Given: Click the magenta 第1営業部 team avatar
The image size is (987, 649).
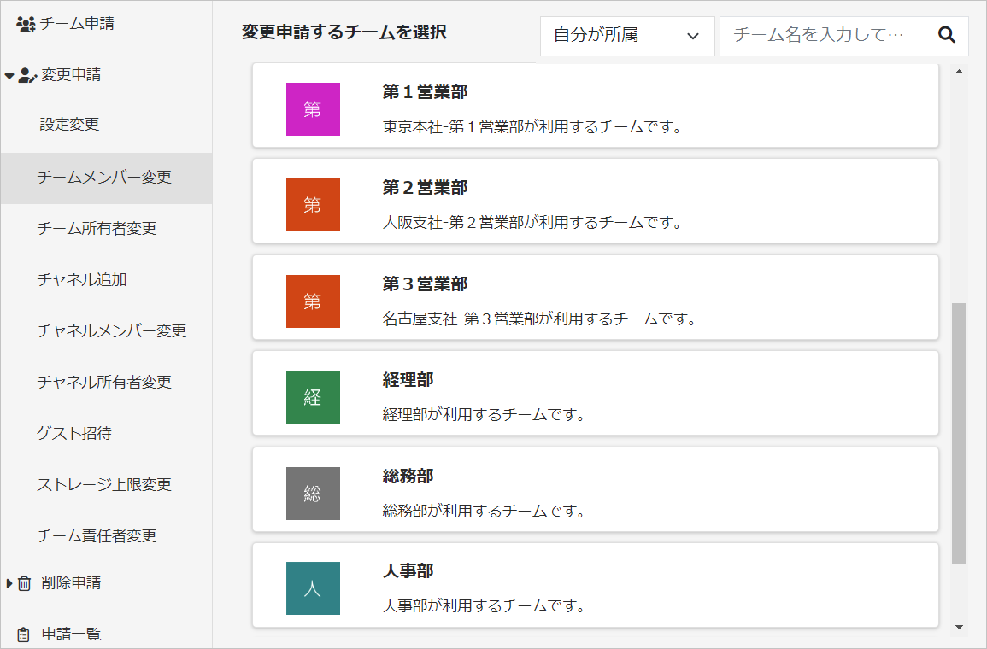Looking at the screenshot, I should pos(313,109).
